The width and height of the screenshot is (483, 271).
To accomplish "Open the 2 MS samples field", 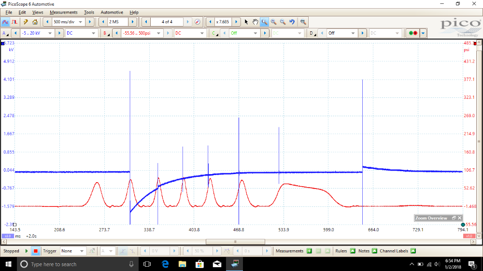I will 118,22.
